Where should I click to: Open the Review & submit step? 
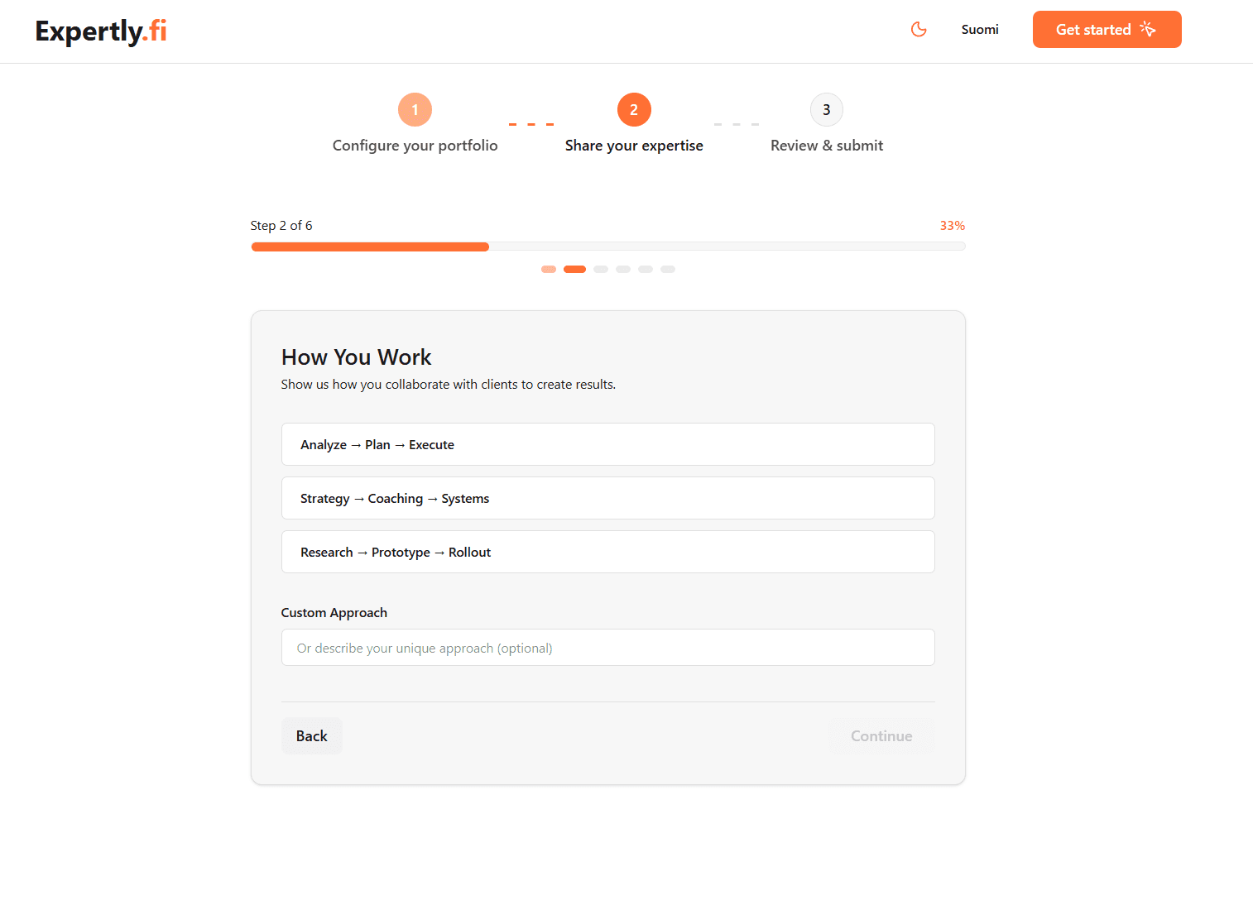coord(826,146)
